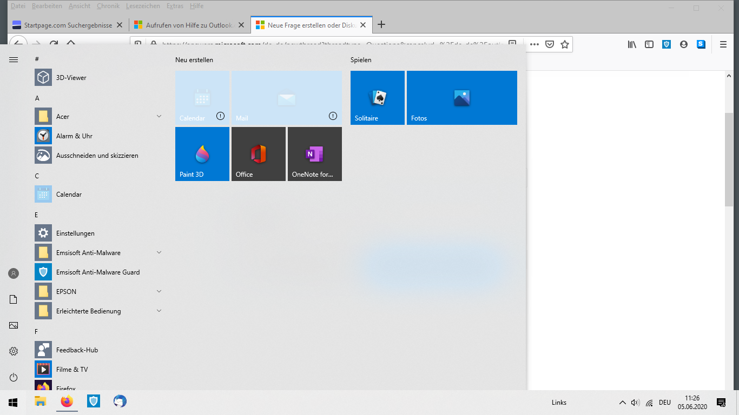Launch Emsisoft Anti-Malware Guard
739x415 pixels.
pos(98,272)
